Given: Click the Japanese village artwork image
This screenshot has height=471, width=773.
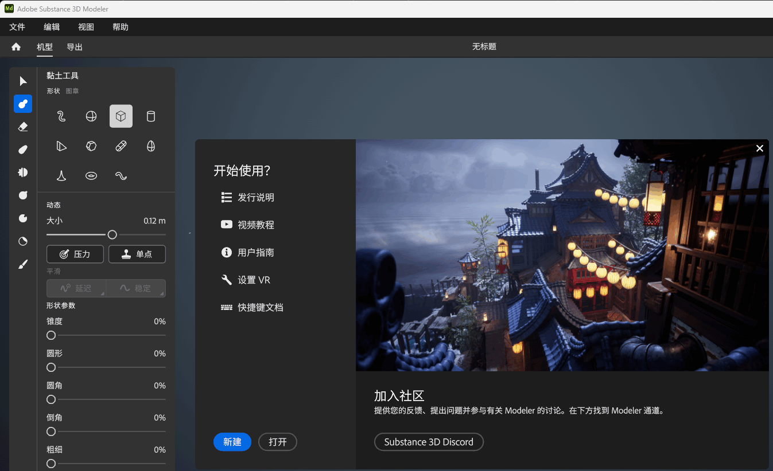Looking at the screenshot, I should pos(562,255).
